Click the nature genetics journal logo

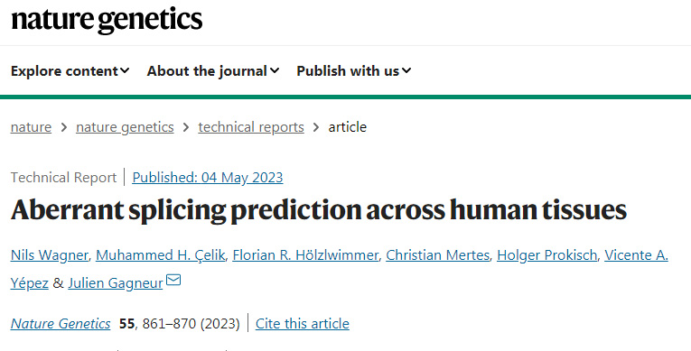point(107,20)
